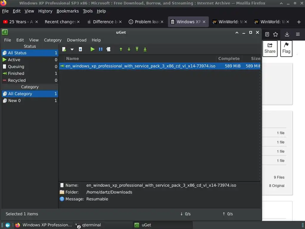Select Active status filter

tap(30, 60)
